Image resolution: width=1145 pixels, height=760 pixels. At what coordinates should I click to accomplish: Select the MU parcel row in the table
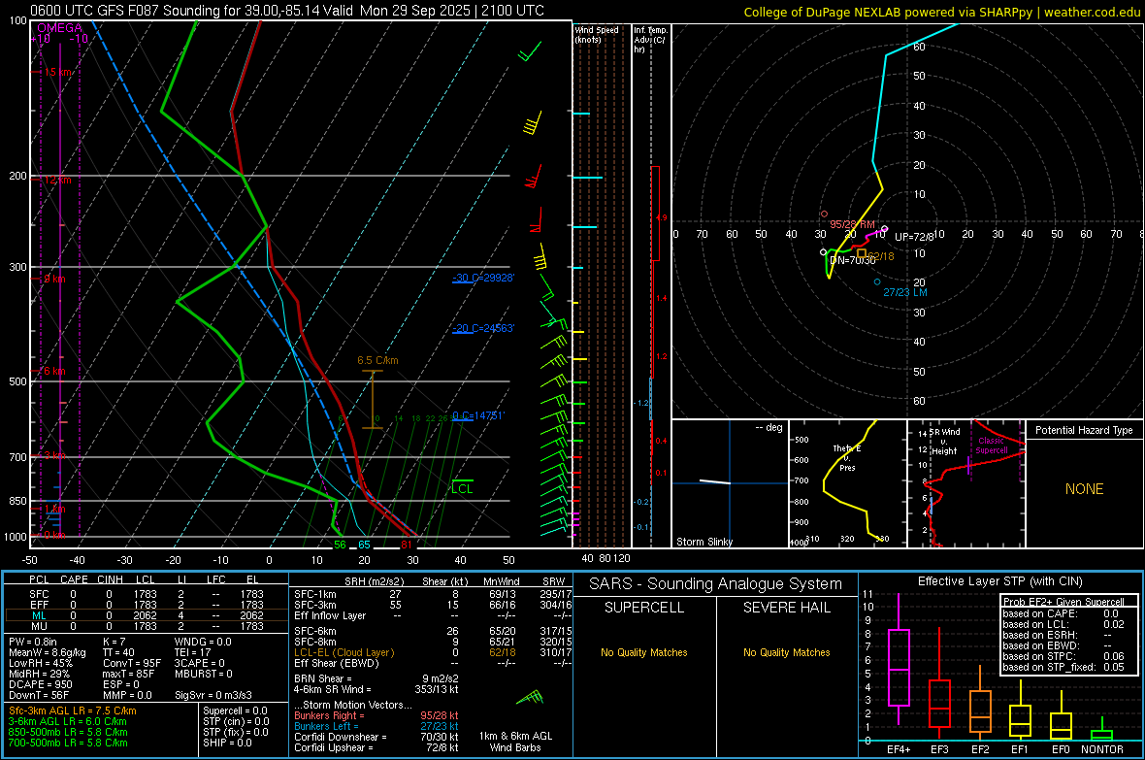[147, 626]
